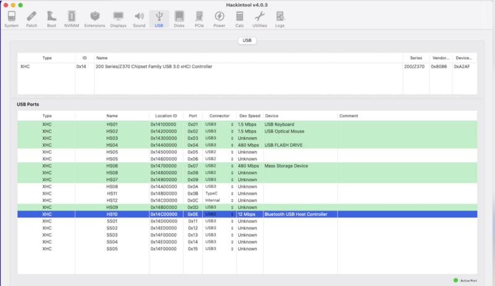Open the Patch toolbar section
This screenshot has height=286, width=495.
[32, 19]
